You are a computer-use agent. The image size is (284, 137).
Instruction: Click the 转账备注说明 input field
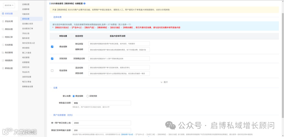(x=102, y=103)
